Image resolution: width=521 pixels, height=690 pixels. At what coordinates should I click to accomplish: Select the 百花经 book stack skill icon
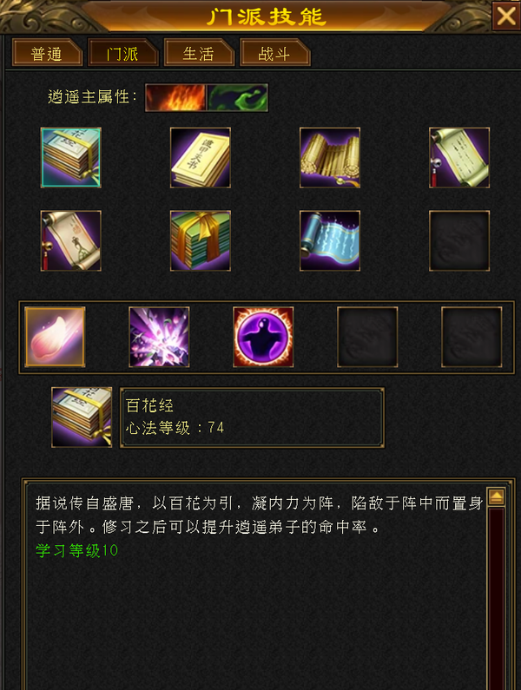[71, 158]
